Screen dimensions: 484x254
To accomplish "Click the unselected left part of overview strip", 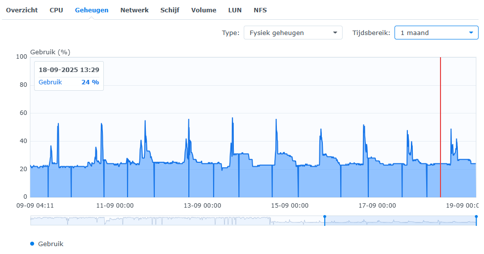I will tap(173, 220).
